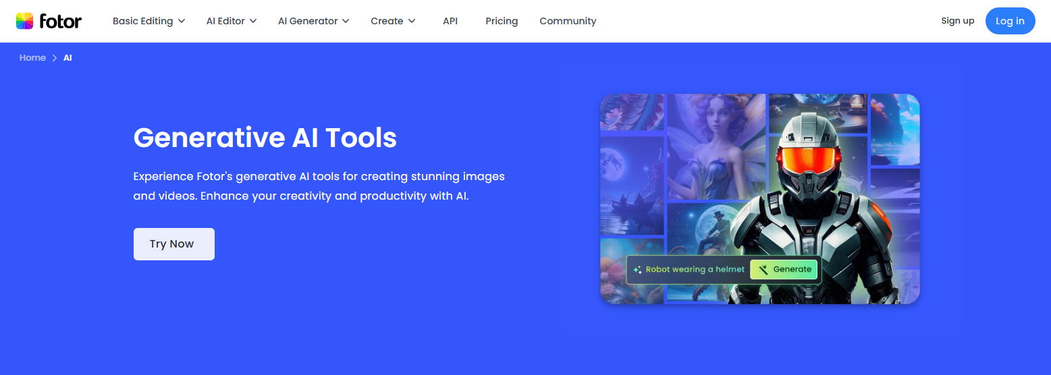Click the blue Log in button
The width and height of the screenshot is (1051, 375).
coord(1010,21)
